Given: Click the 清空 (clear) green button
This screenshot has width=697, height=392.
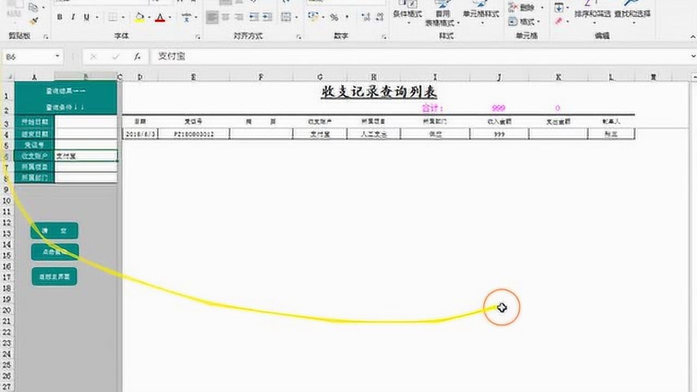Looking at the screenshot, I should coord(54,231).
